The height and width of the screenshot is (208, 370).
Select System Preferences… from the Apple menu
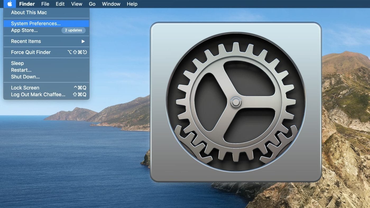click(x=36, y=23)
